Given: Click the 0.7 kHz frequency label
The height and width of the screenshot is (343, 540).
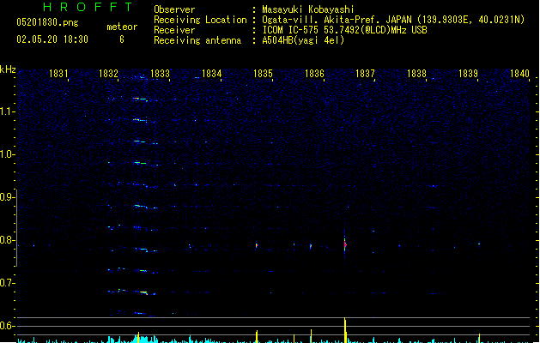Looking at the screenshot, I should pyautogui.click(x=7, y=283).
